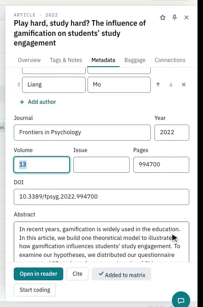Click into the DOI field

[102, 197]
